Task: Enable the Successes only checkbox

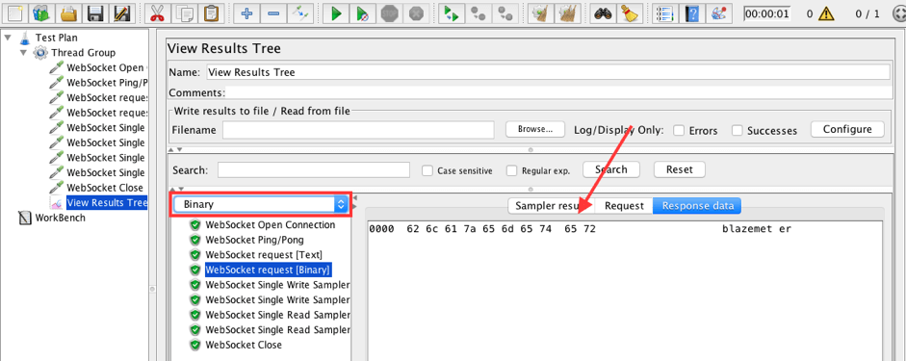Action: (x=738, y=130)
